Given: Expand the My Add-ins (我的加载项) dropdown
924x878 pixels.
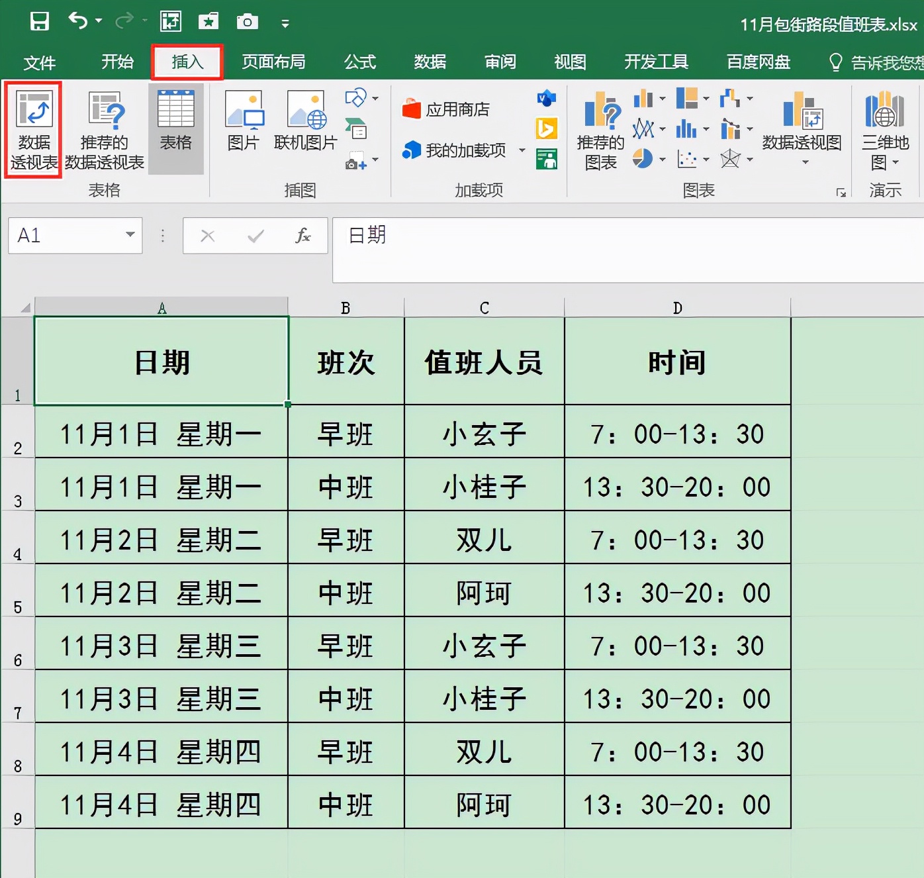Looking at the screenshot, I should click(x=522, y=150).
